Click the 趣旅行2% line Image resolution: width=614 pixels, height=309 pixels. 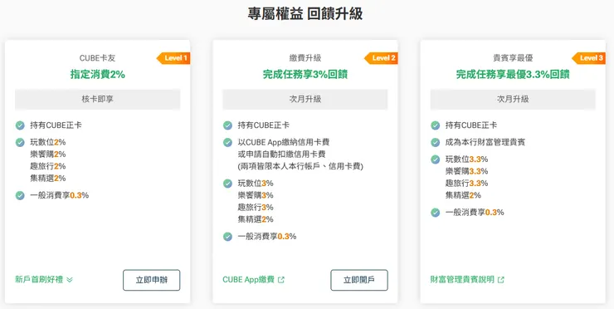click(48, 166)
